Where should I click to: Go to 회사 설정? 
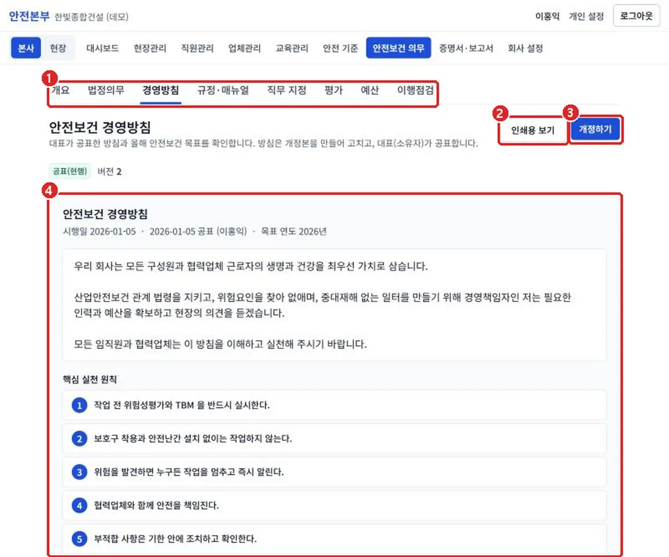click(x=525, y=49)
